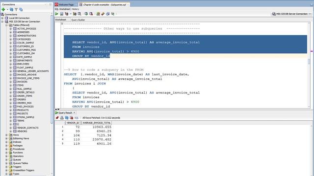314x176 pixels.
Task: Select the VENDOR_CONTACTS table
Action: [x=27, y=128]
